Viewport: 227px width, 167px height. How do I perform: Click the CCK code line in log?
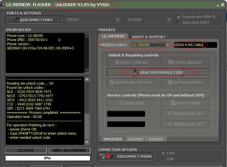(x=29, y=104)
